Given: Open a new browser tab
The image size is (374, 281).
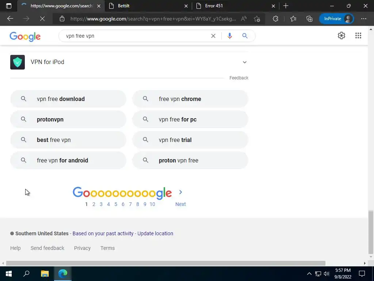Looking at the screenshot, I should [286, 6].
